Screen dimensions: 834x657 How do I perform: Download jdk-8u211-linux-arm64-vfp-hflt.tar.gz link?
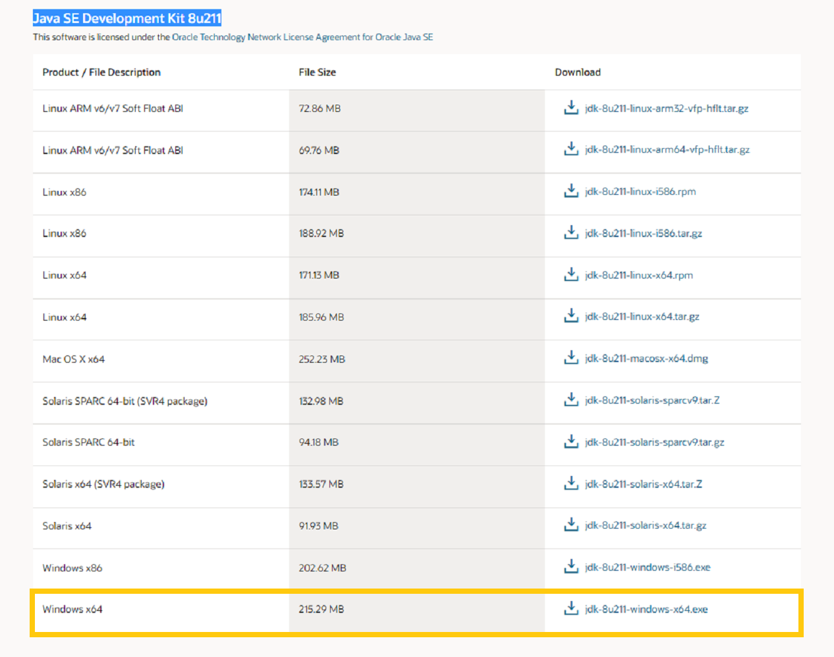667,150
